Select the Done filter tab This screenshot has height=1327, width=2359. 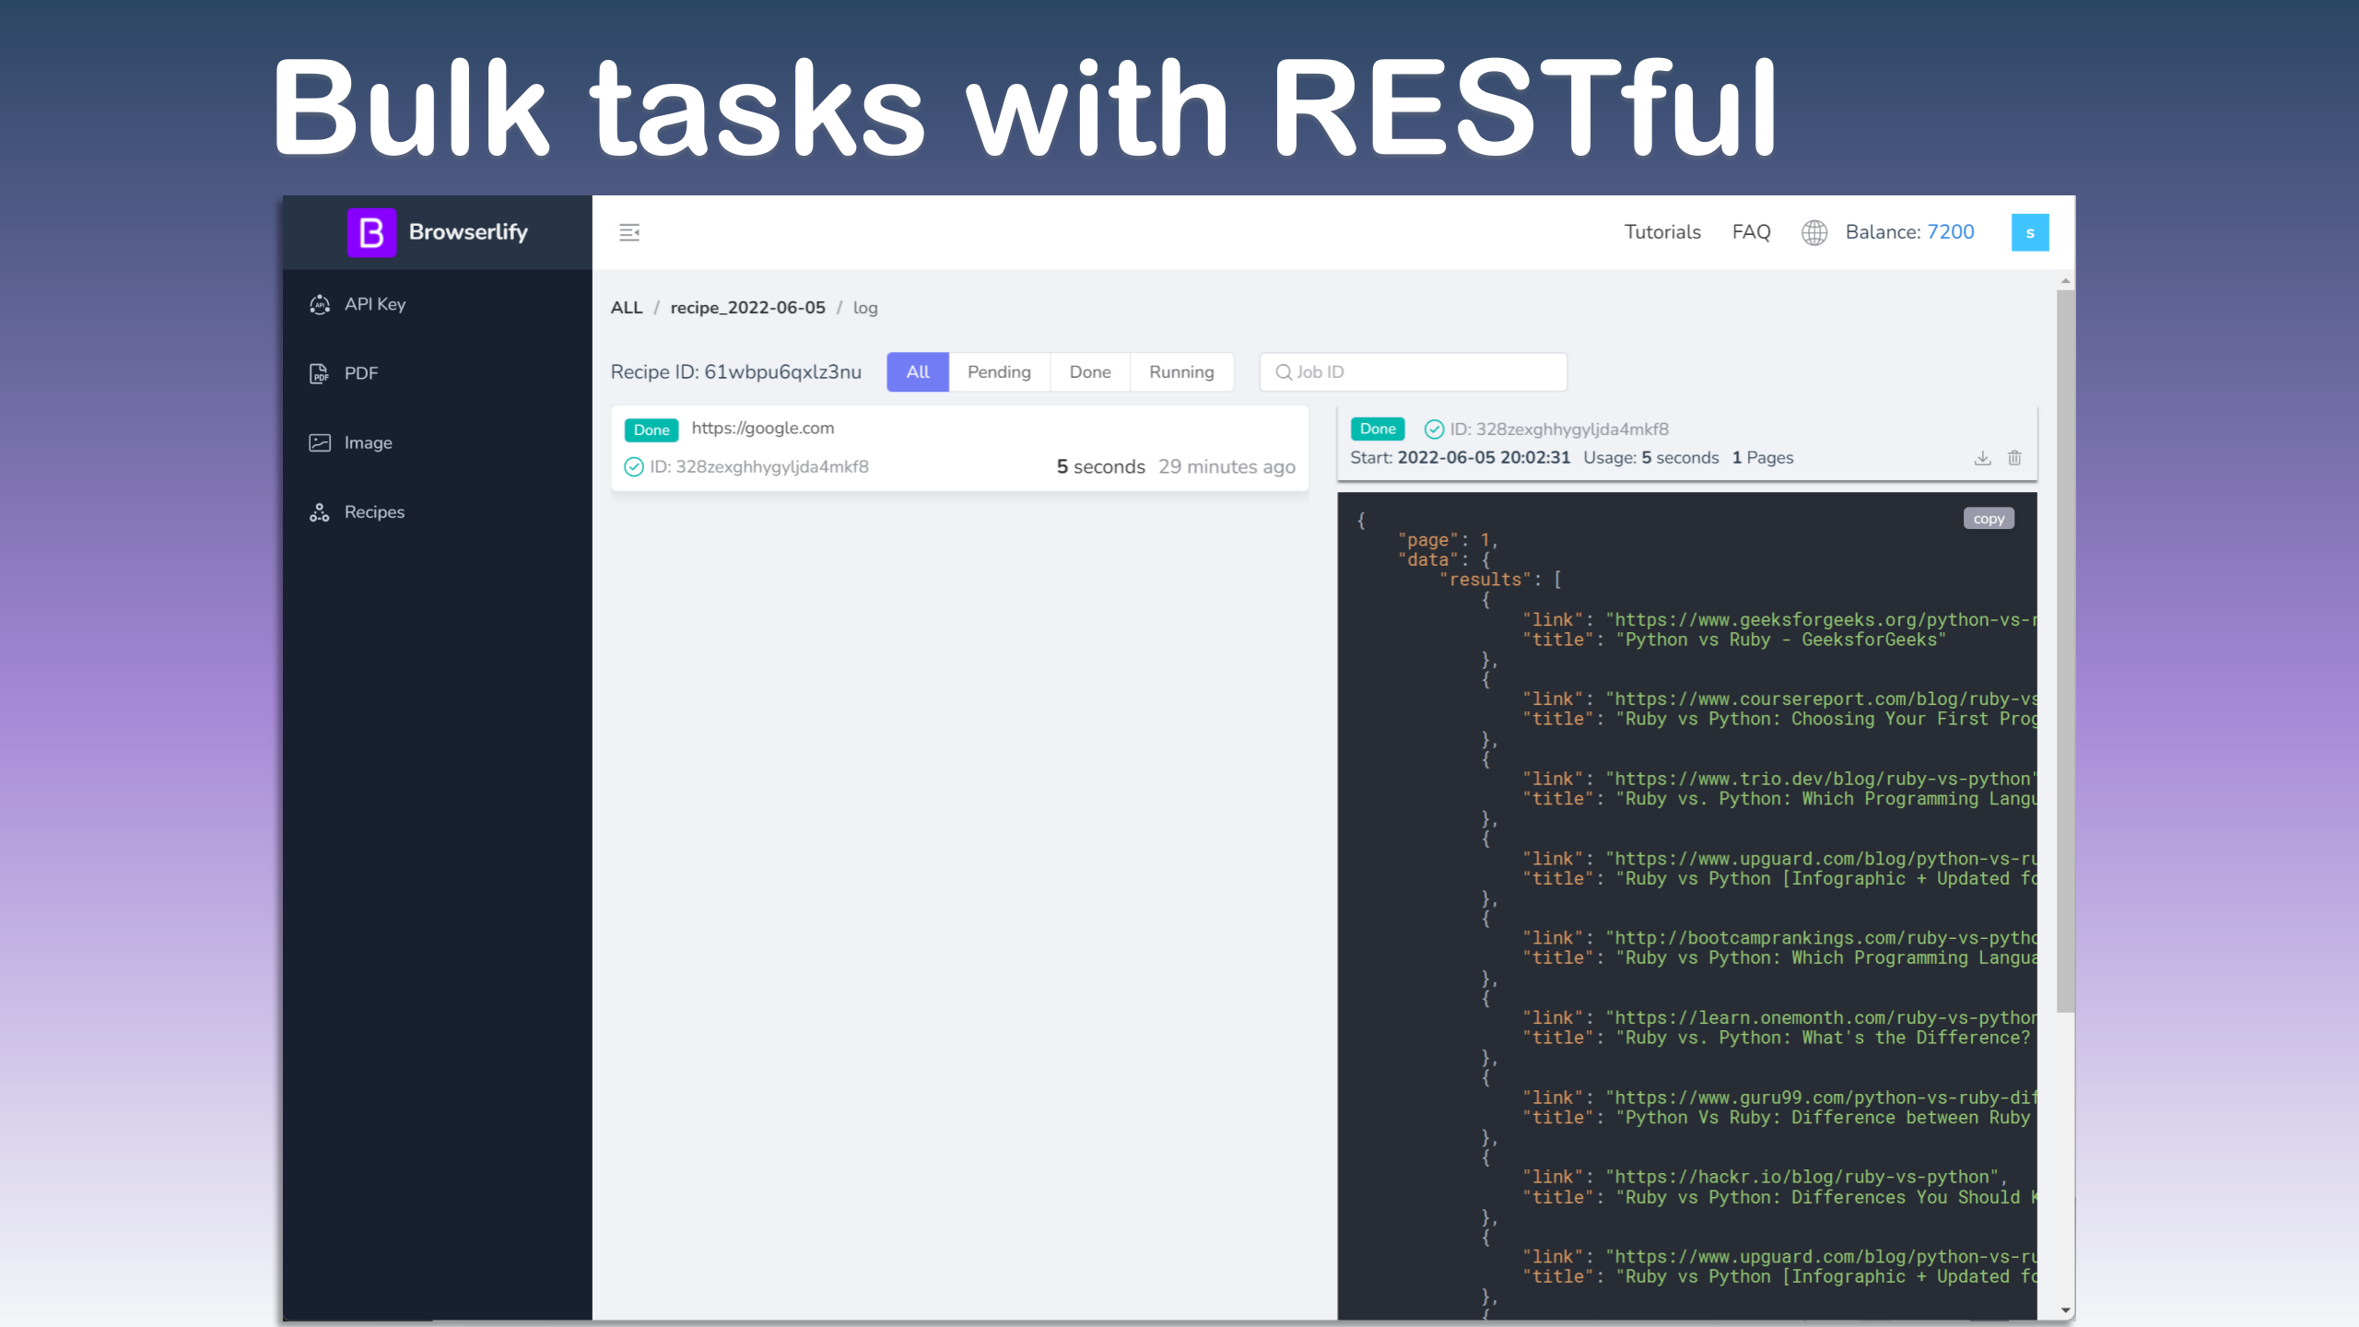pos(1090,372)
